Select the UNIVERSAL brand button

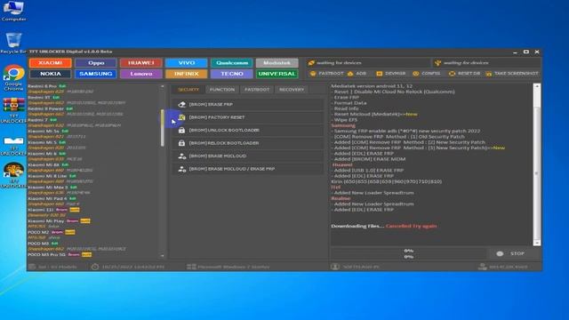coord(276,74)
